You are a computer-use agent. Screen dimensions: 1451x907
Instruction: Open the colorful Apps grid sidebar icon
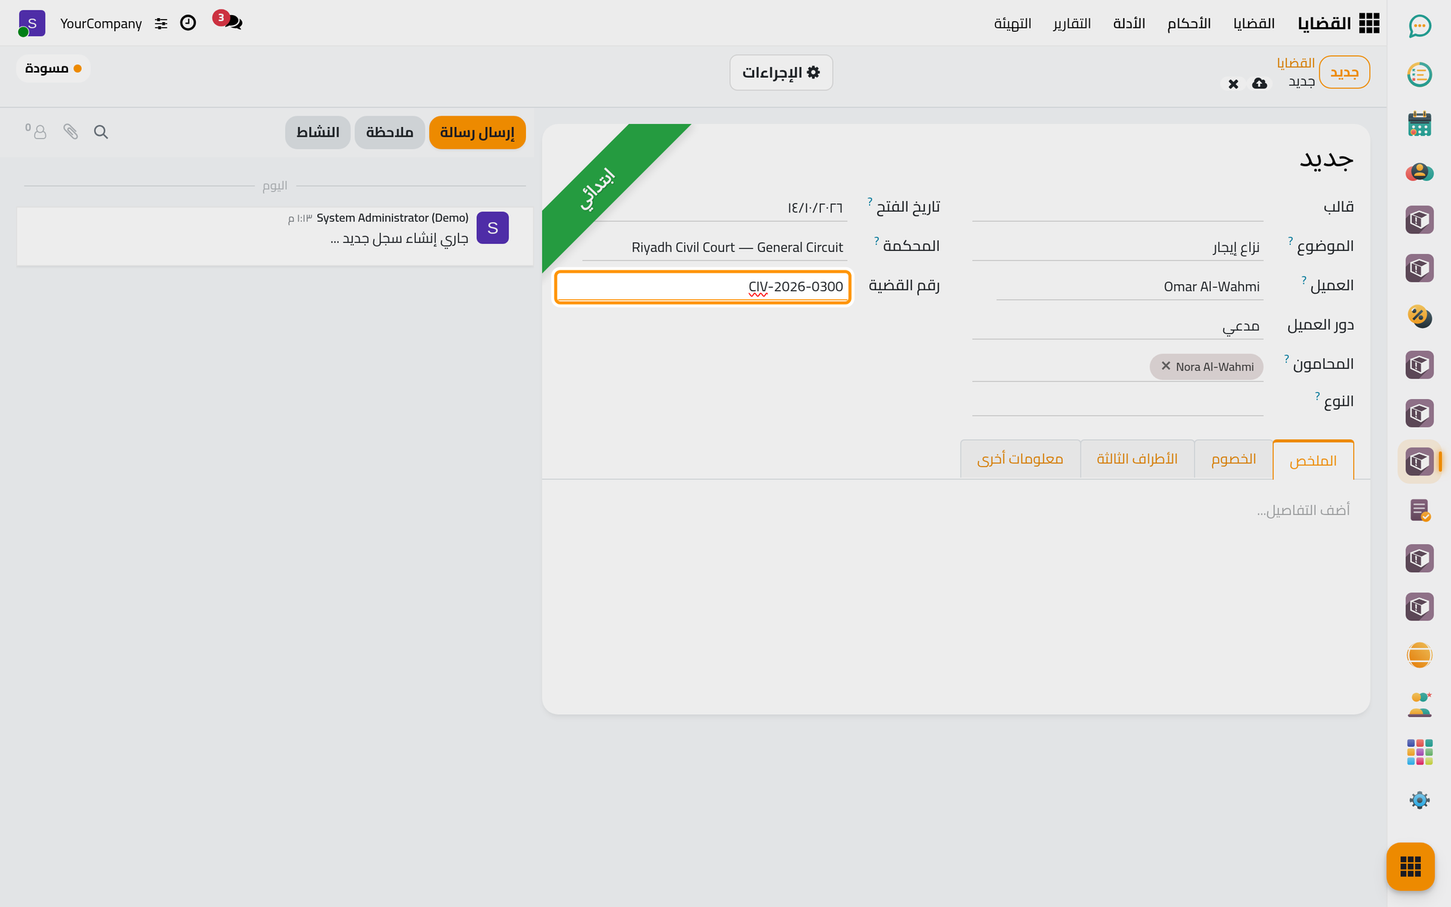click(1419, 752)
